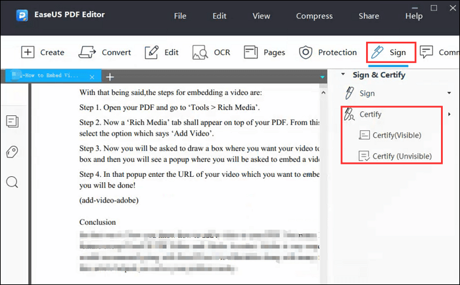Click the 'Step 4. In that popup' line
The height and width of the screenshot is (285, 460).
pyautogui.click(x=200, y=174)
